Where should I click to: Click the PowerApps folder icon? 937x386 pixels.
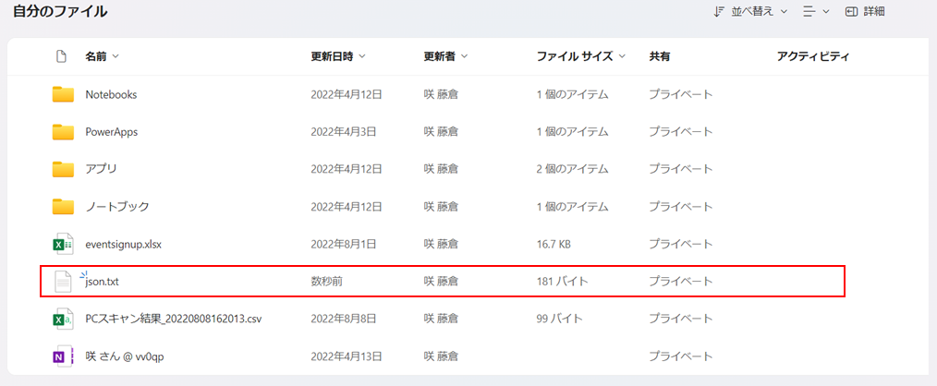pyautogui.click(x=63, y=132)
